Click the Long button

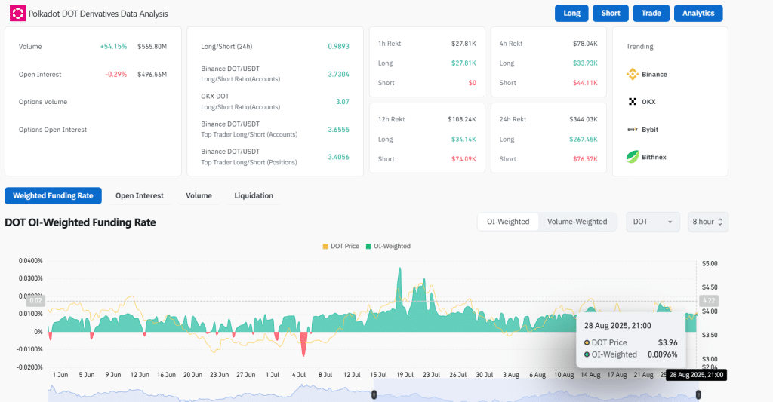(x=571, y=13)
